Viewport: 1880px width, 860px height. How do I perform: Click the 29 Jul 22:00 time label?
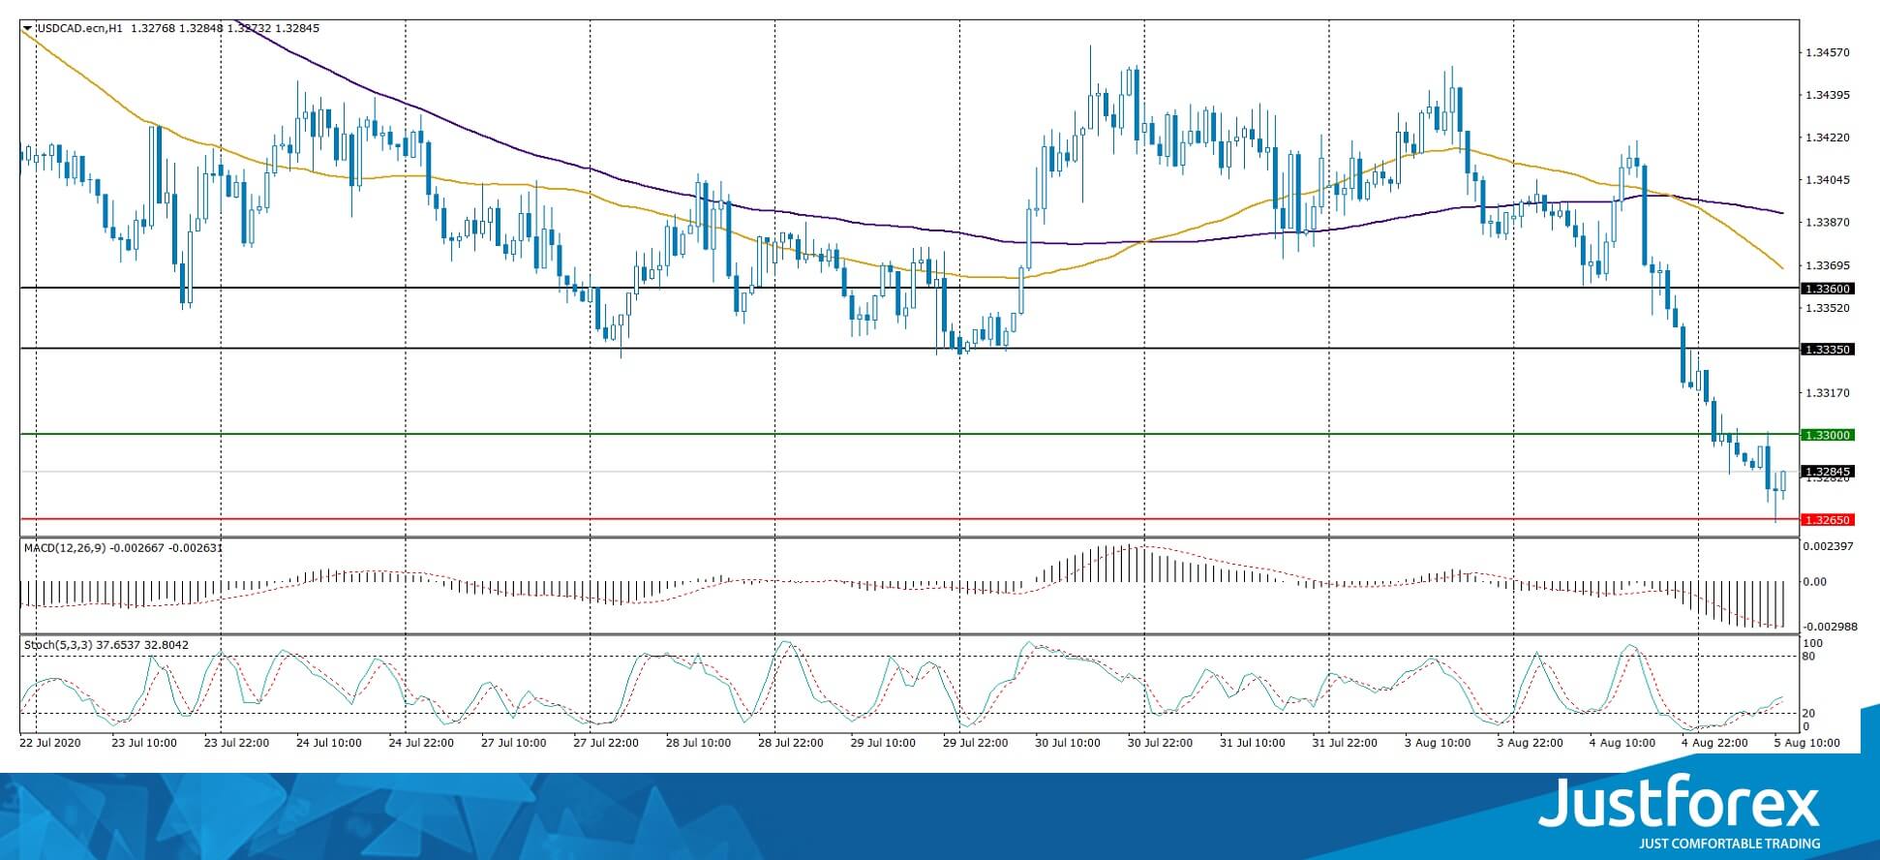pos(977,744)
